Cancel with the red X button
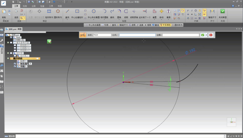Viewport: 243px width, 138px height. tap(211, 35)
